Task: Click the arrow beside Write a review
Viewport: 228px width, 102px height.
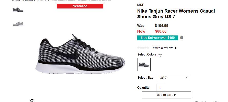Action: (x=176, y=48)
